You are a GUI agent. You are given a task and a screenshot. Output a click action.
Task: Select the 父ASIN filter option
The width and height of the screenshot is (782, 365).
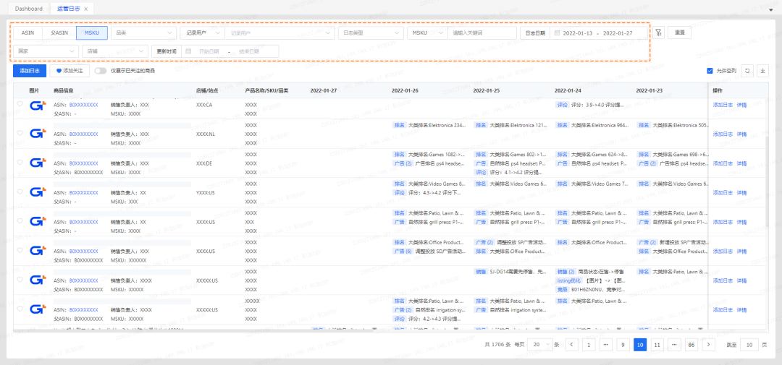pyautogui.click(x=59, y=33)
